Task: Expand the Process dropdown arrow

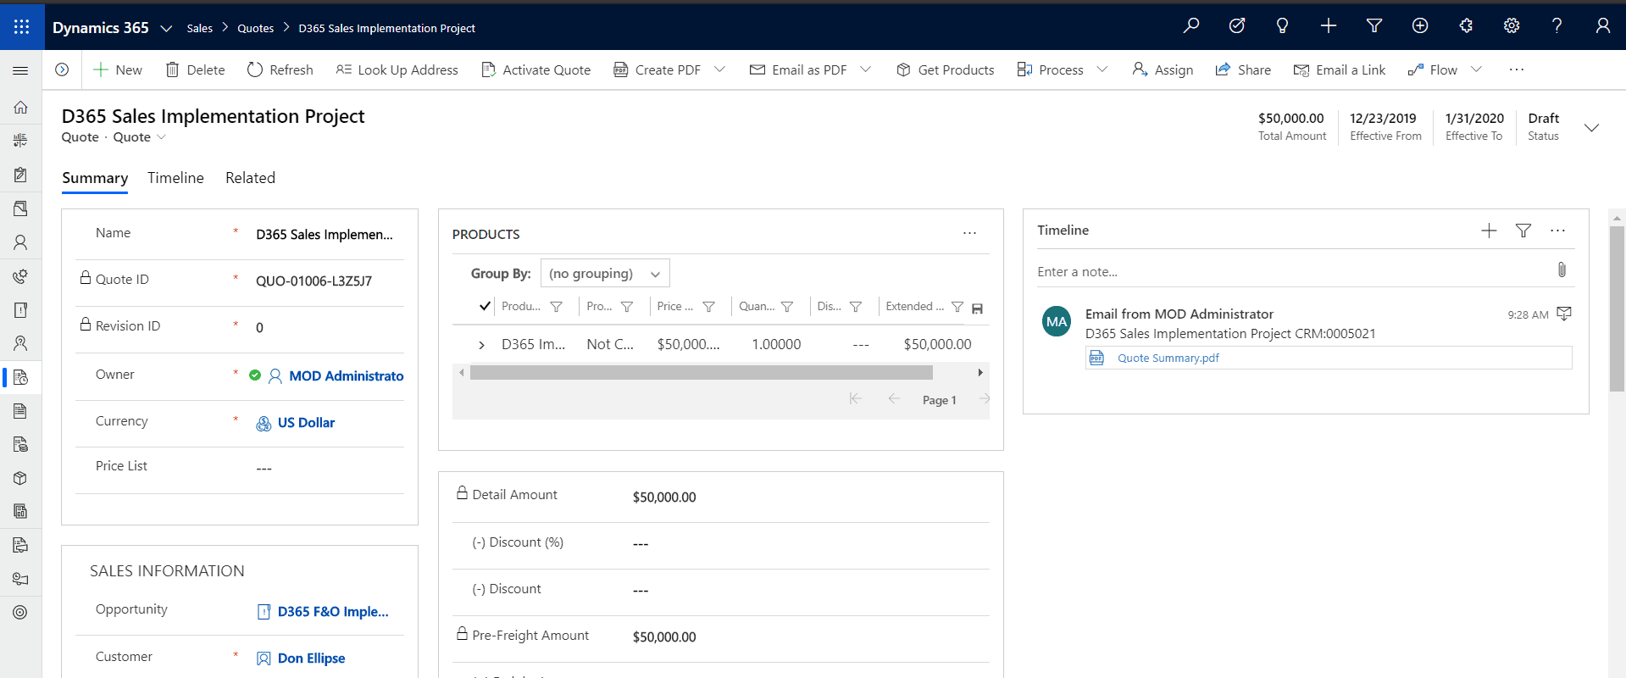Action: pyautogui.click(x=1102, y=69)
